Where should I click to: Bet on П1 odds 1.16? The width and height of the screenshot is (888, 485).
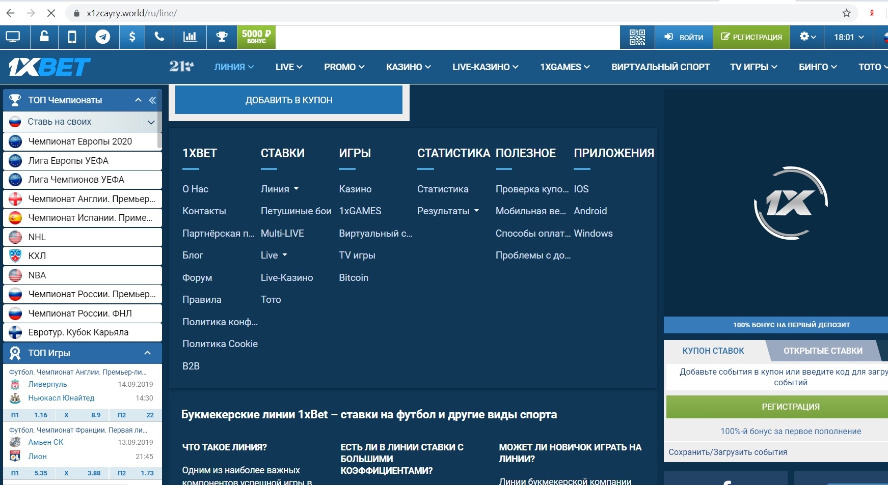pos(29,415)
